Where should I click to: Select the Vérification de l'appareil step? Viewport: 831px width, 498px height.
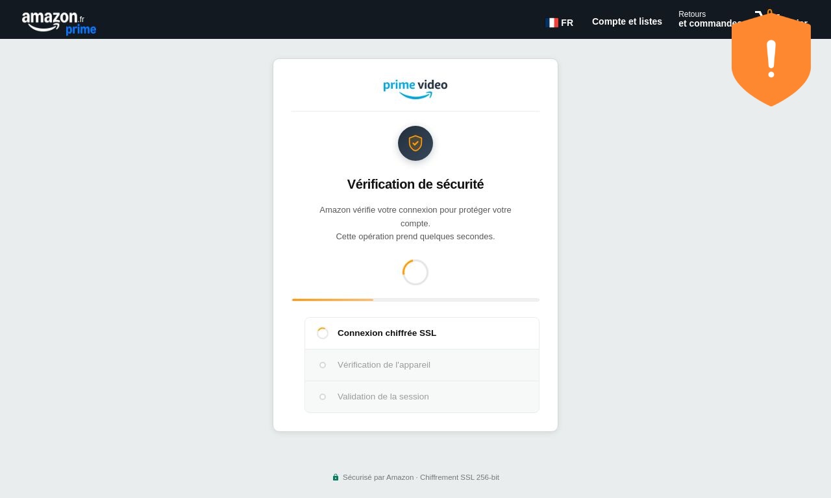(x=422, y=365)
